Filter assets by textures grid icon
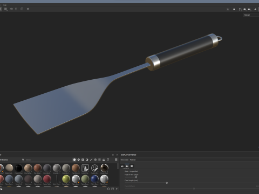 click(99, 160)
